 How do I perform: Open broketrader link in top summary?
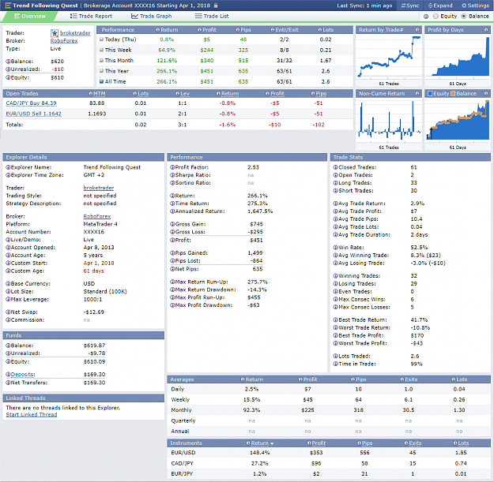(x=75, y=33)
